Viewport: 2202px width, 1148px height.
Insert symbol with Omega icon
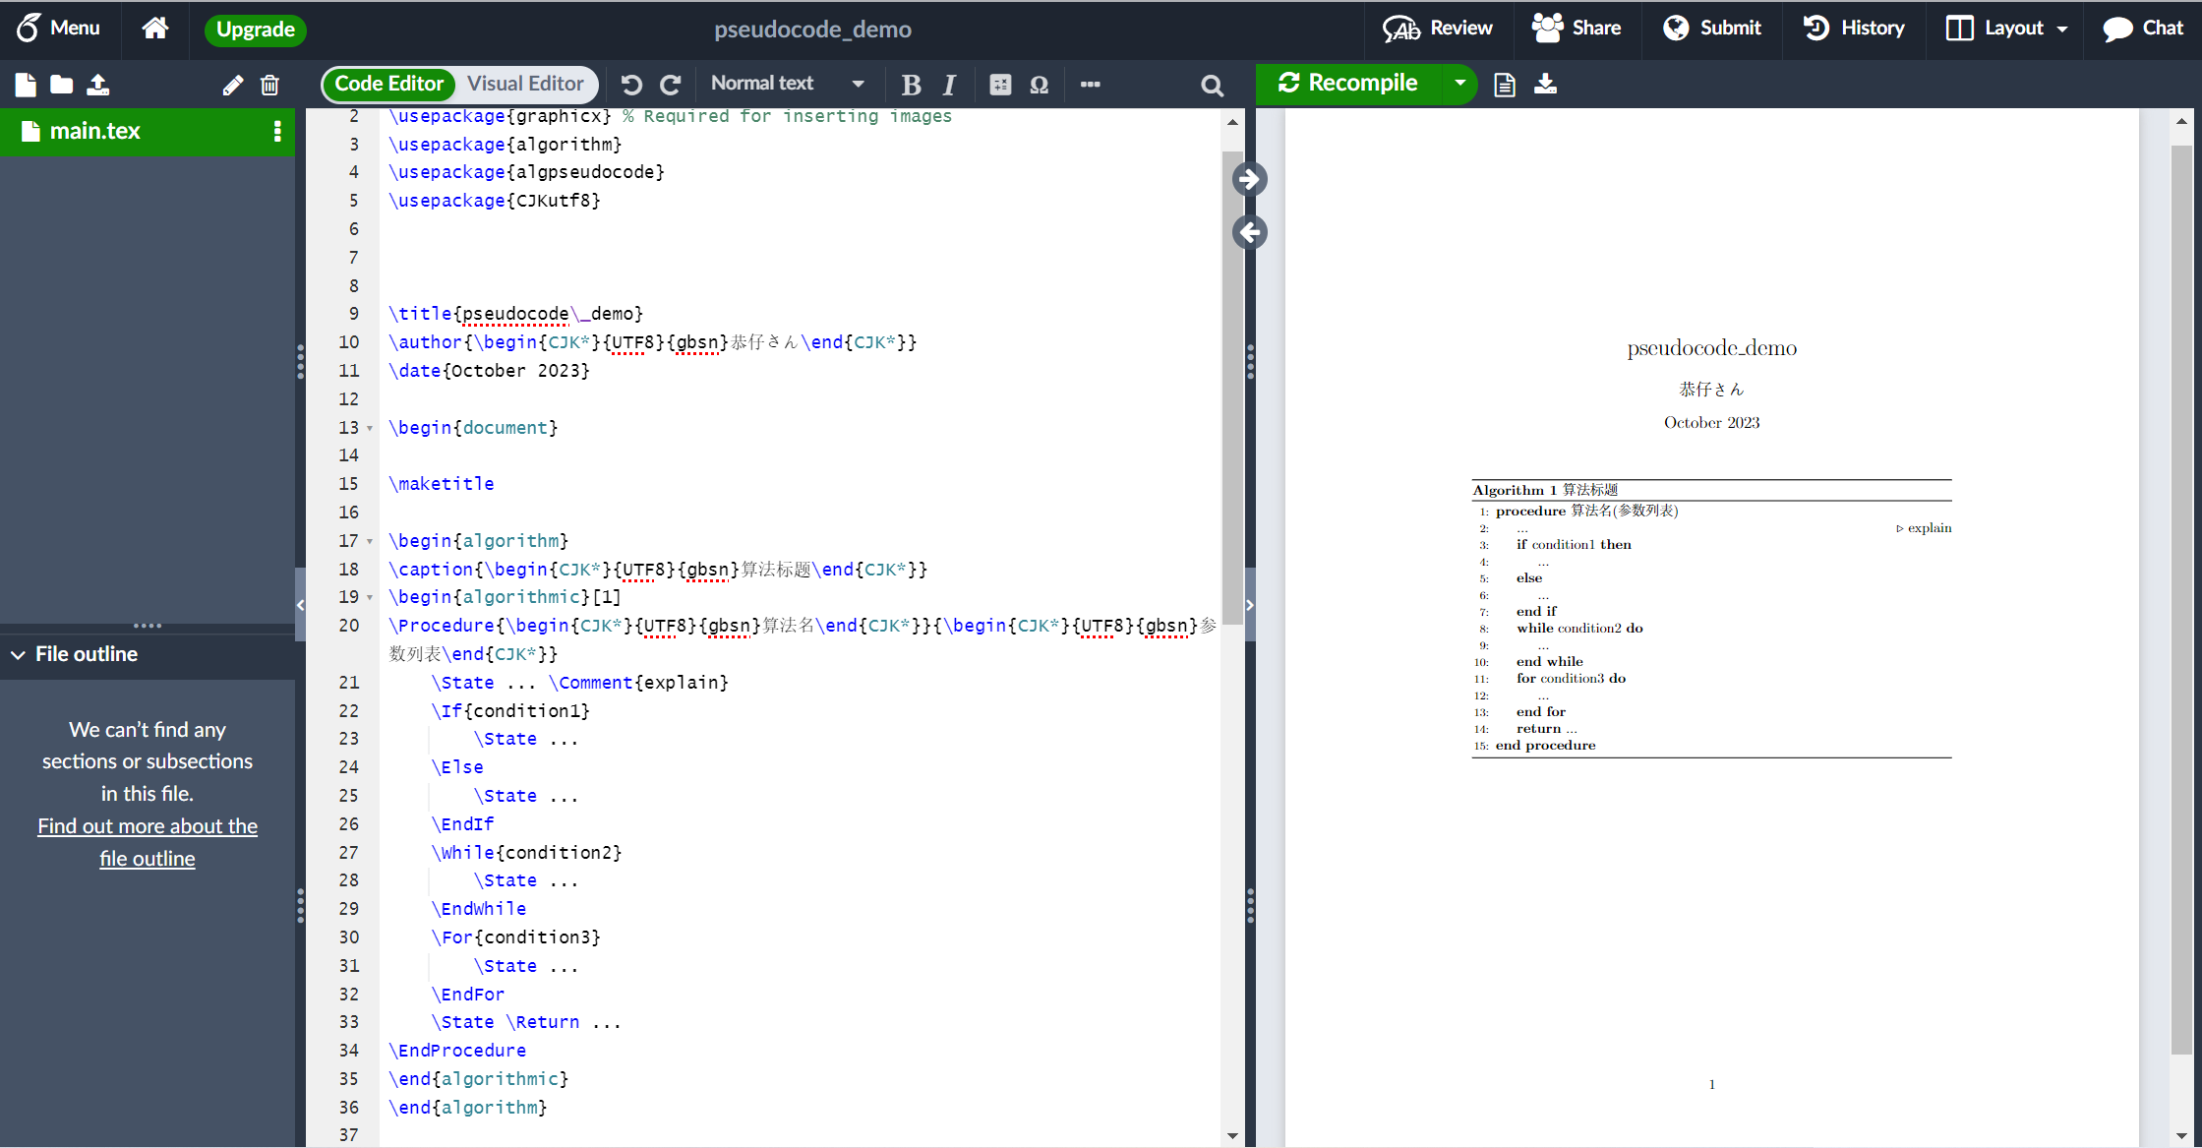tap(1039, 85)
